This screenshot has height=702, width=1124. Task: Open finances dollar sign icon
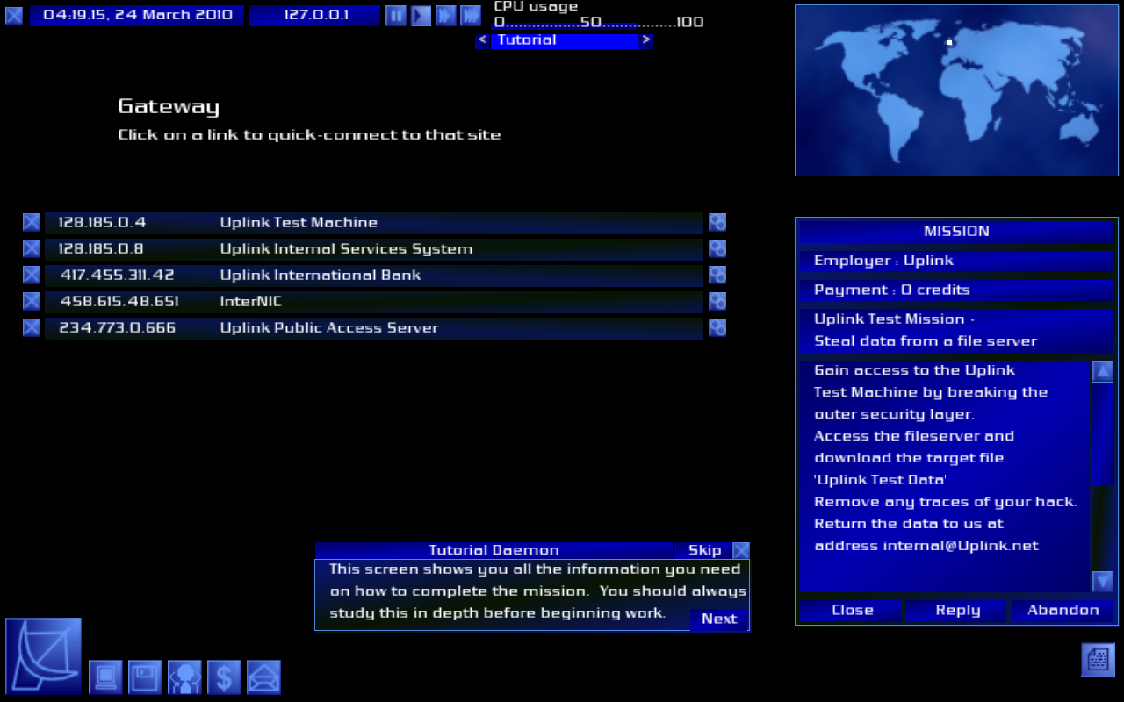pyautogui.click(x=224, y=677)
